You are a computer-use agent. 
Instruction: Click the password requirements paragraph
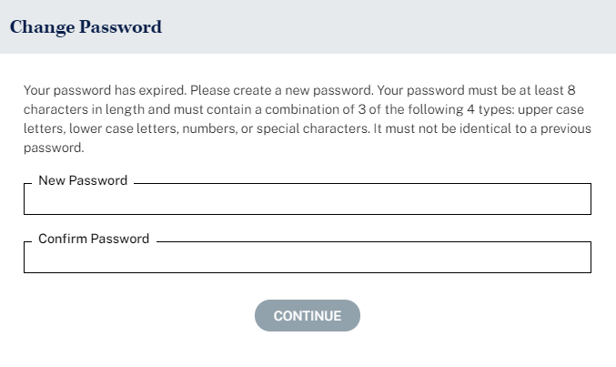click(x=308, y=118)
